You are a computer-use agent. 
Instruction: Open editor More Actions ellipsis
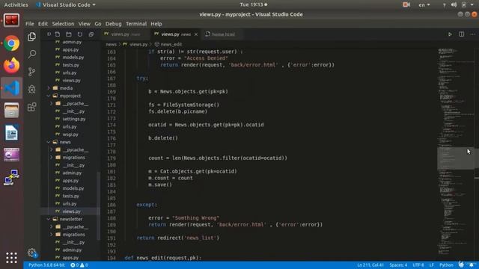(472, 34)
